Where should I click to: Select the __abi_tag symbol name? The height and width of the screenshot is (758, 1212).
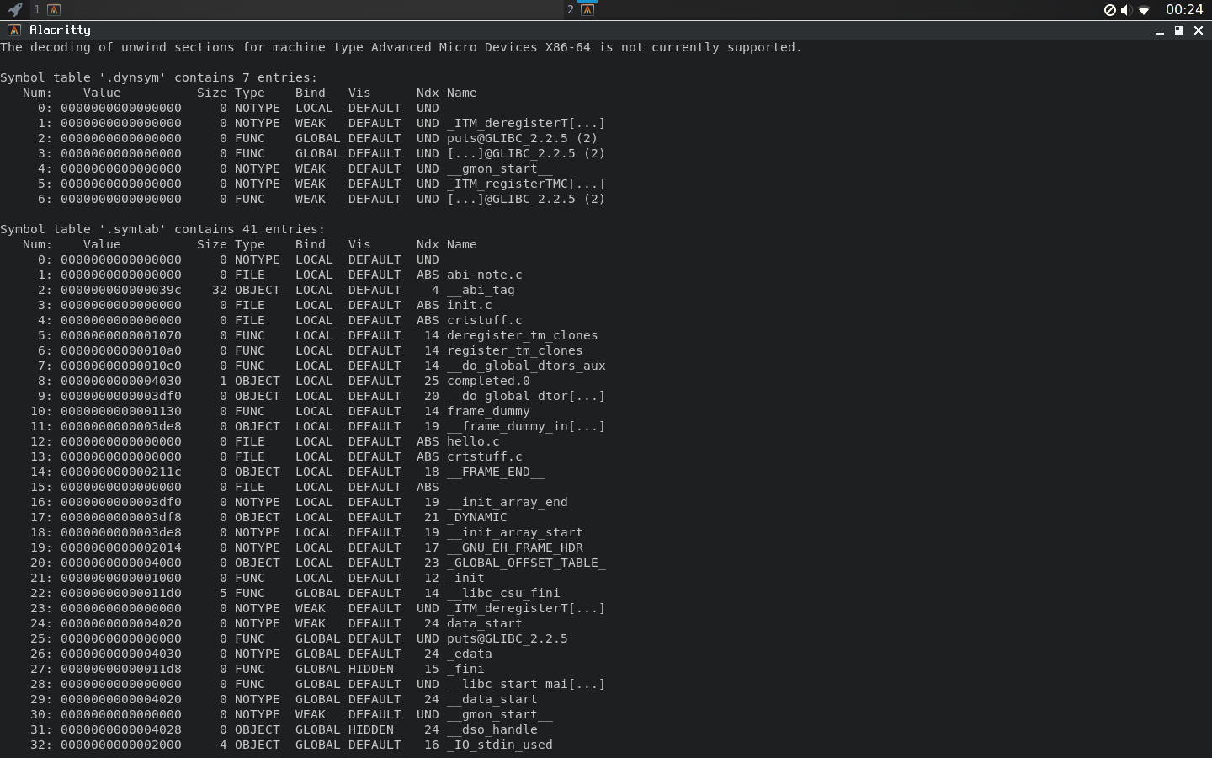point(481,290)
